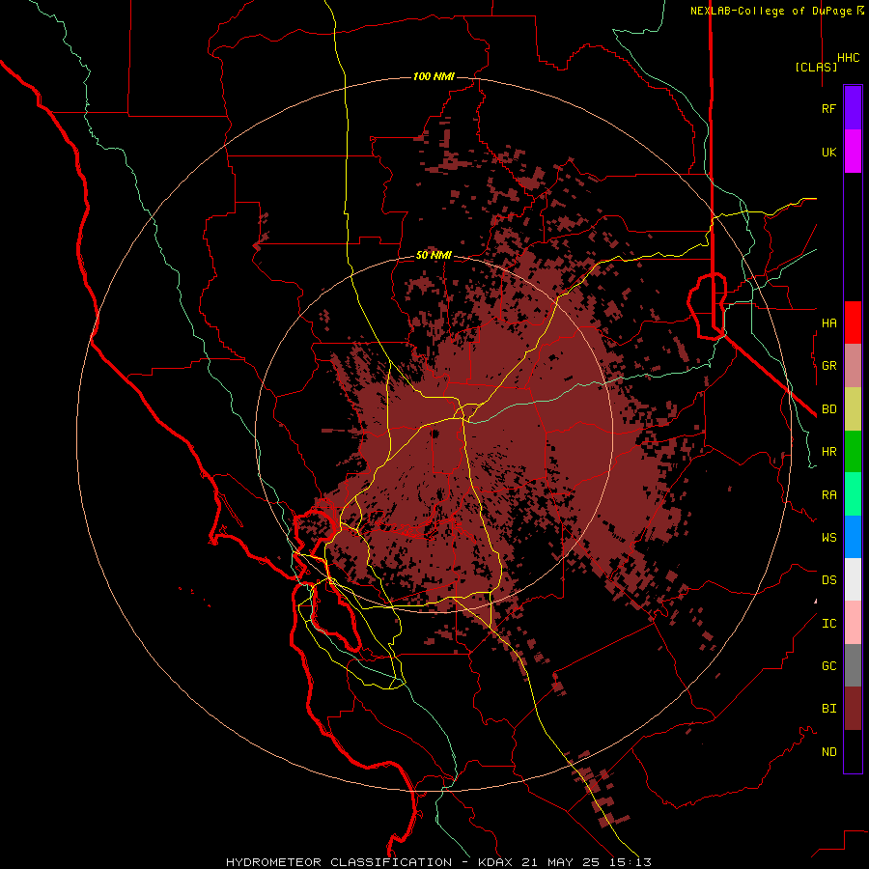
Task: Click the UK magenta legend swatch
Action: coord(853,152)
